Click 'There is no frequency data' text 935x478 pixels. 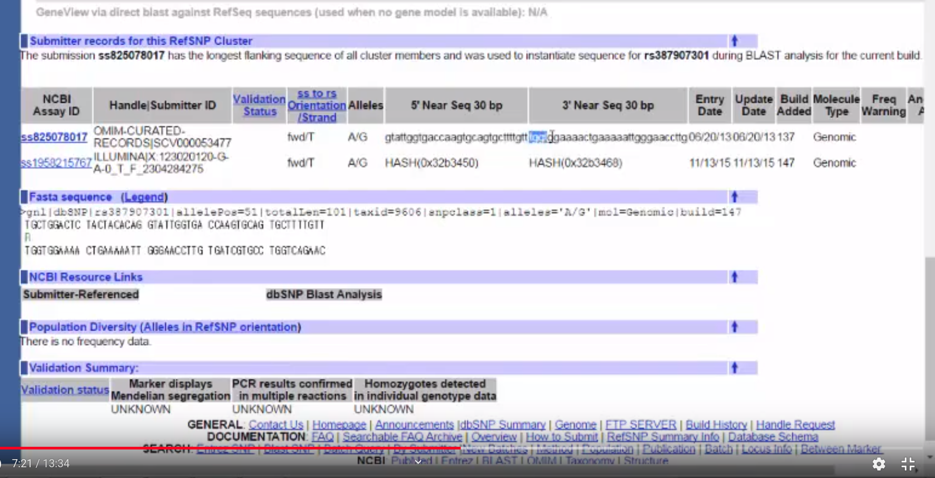tap(85, 341)
